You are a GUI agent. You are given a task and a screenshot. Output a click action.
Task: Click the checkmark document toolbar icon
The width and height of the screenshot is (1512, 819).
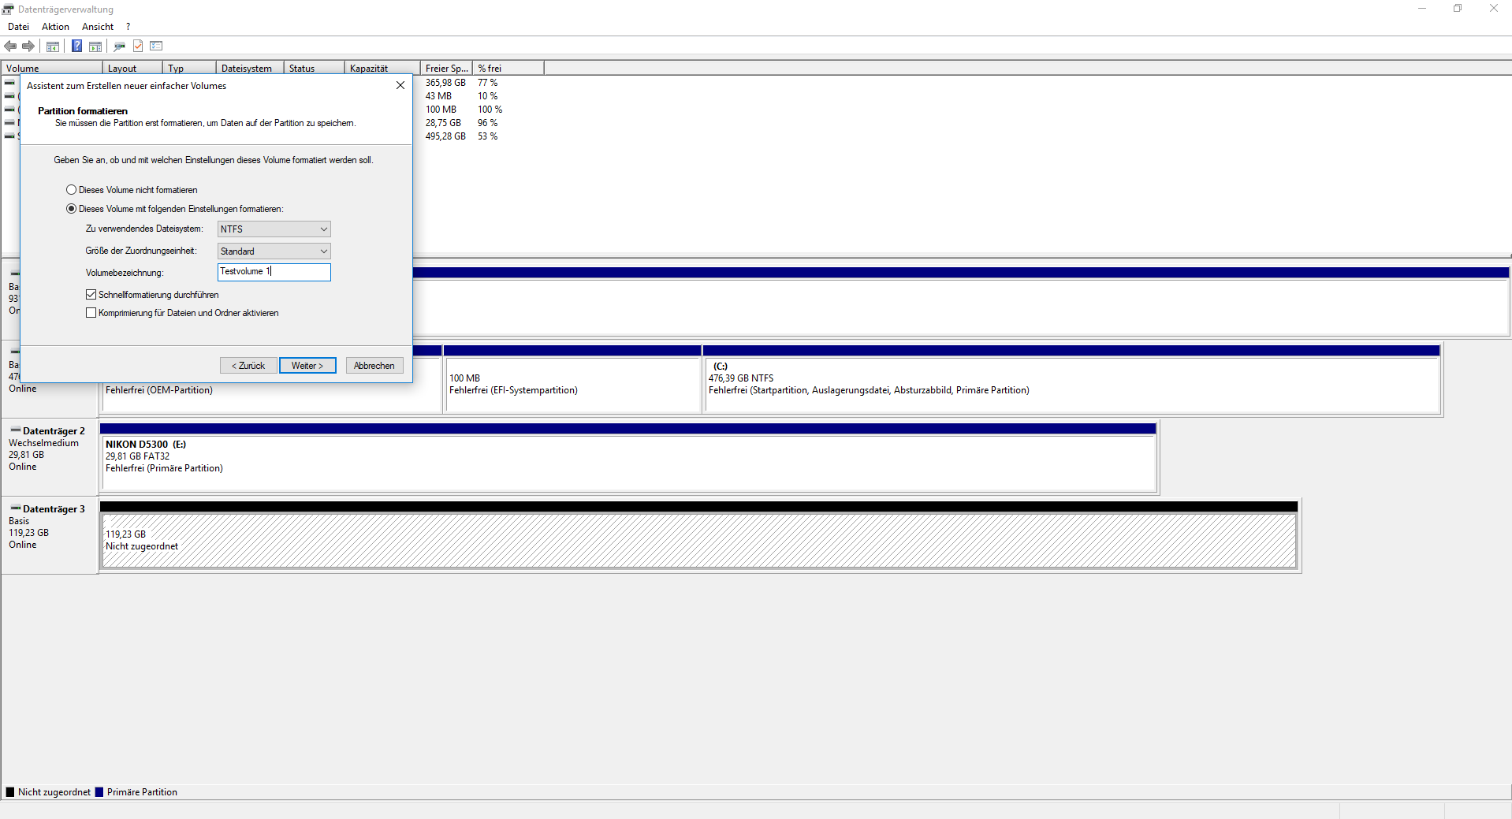click(138, 46)
